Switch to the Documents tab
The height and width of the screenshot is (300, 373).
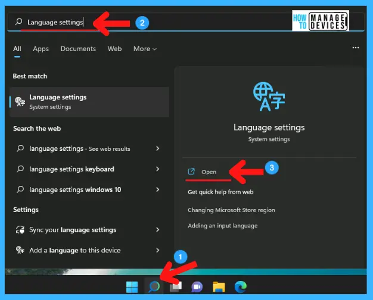click(78, 49)
